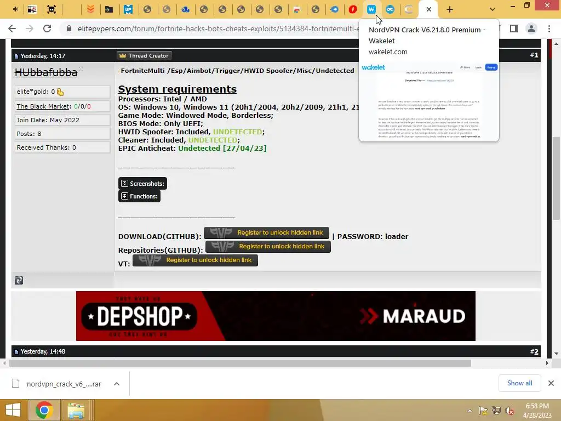Viewport: 561px width, 421px height.
Task: Go forward to the next page
Action: [x=30, y=29]
